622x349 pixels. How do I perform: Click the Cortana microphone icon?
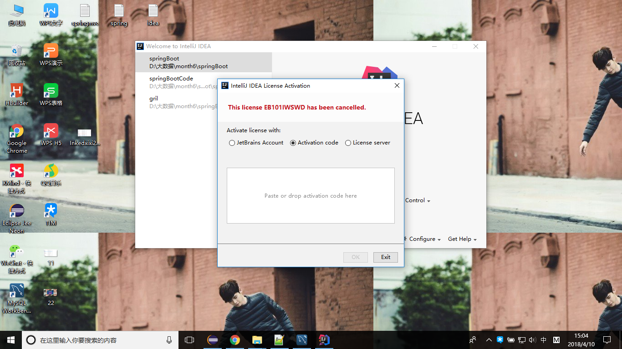click(x=169, y=340)
